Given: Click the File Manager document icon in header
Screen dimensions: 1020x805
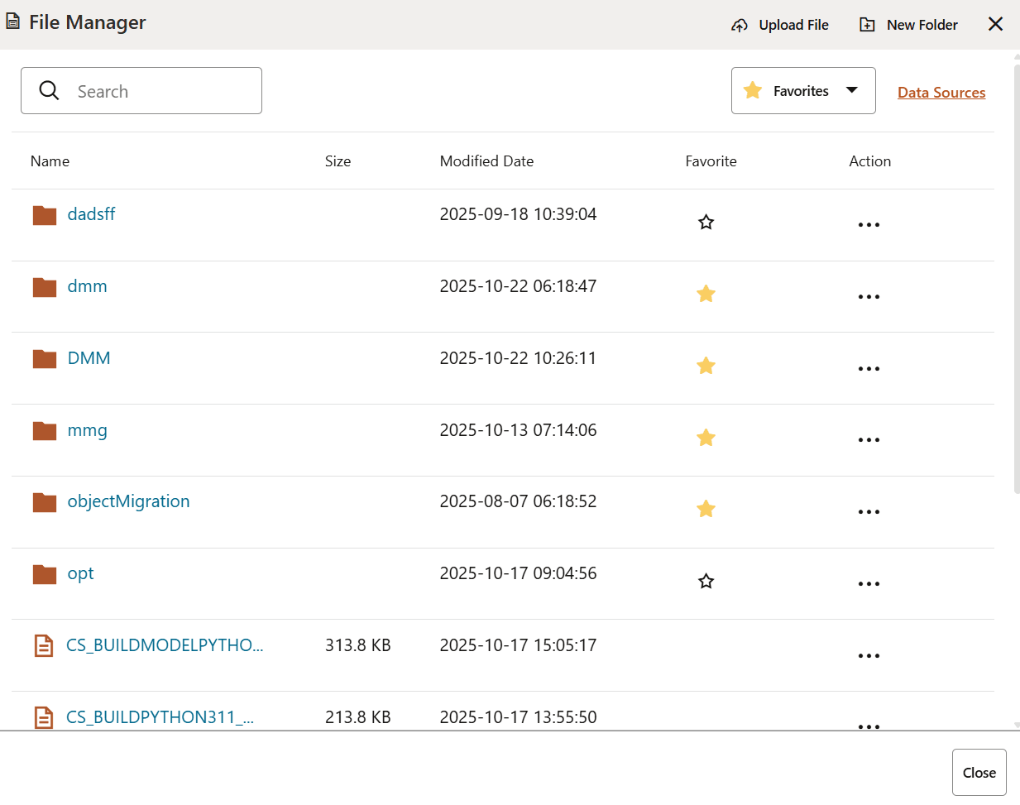Looking at the screenshot, I should pyautogui.click(x=13, y=22).
